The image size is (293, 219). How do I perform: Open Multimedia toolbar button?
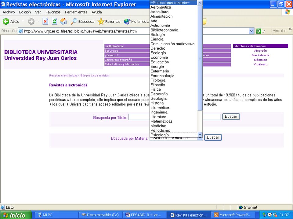tap(136, 21)
